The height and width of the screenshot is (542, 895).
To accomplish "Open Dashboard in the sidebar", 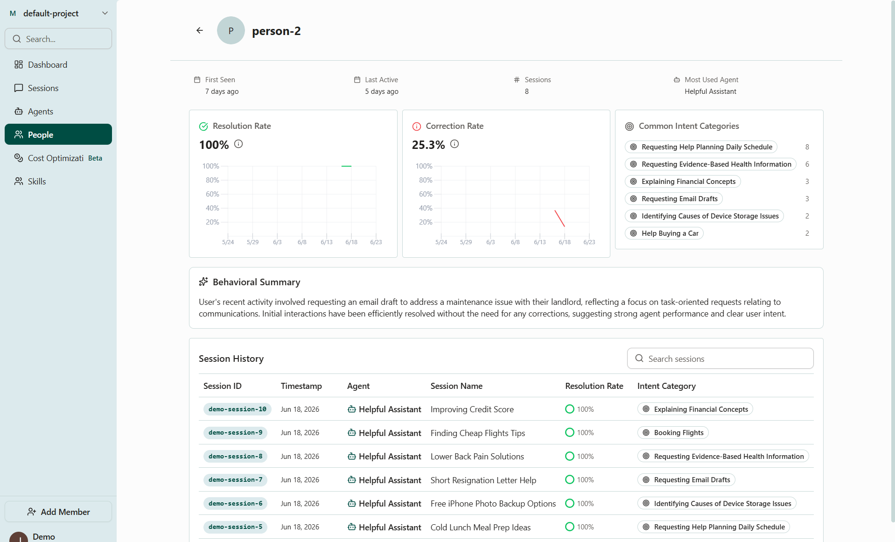I will tap(58, 64).
